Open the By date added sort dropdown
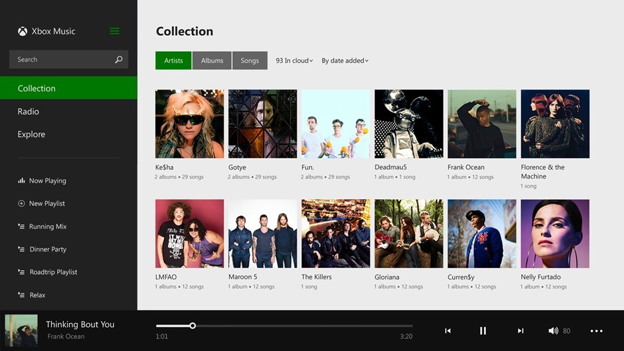 tap(345, 60)
